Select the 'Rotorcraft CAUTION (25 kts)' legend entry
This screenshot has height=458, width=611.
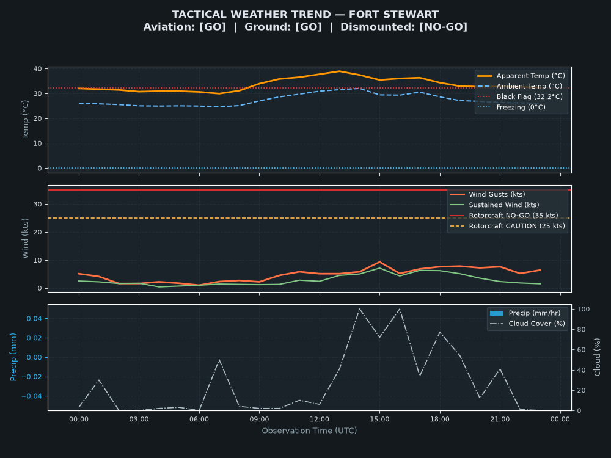point(507,226)
